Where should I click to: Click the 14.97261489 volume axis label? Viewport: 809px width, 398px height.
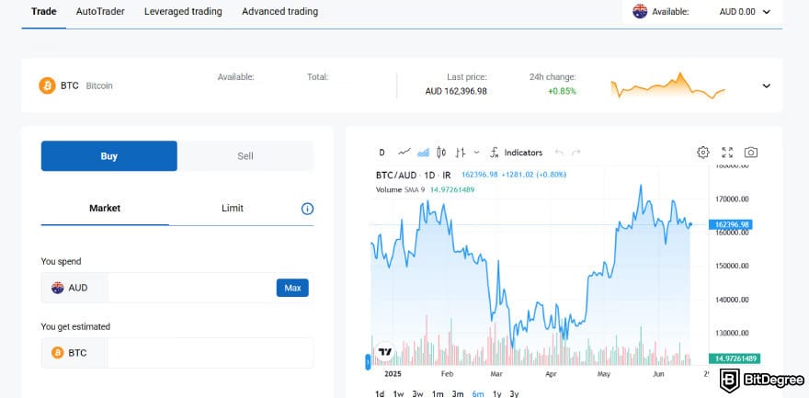click(735, 358)
